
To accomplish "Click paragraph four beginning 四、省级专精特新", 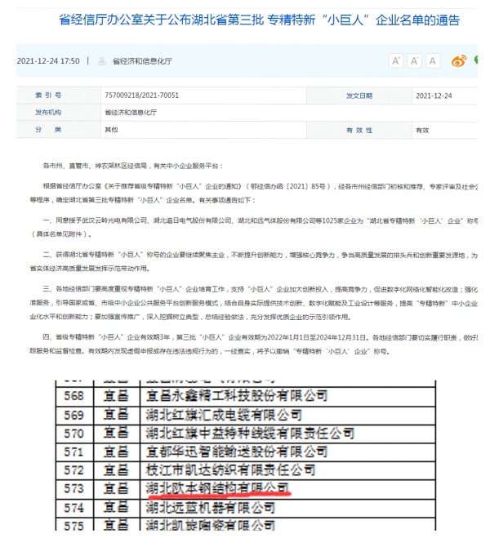I will click(254, 345).
